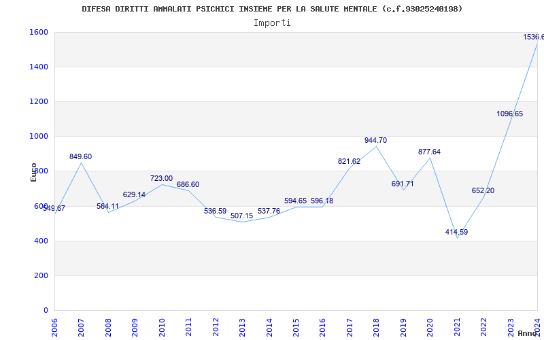The height and width of the screenshot is (340, 544).
Task: Click the Importi subtitle text
Action: point(272,22)
